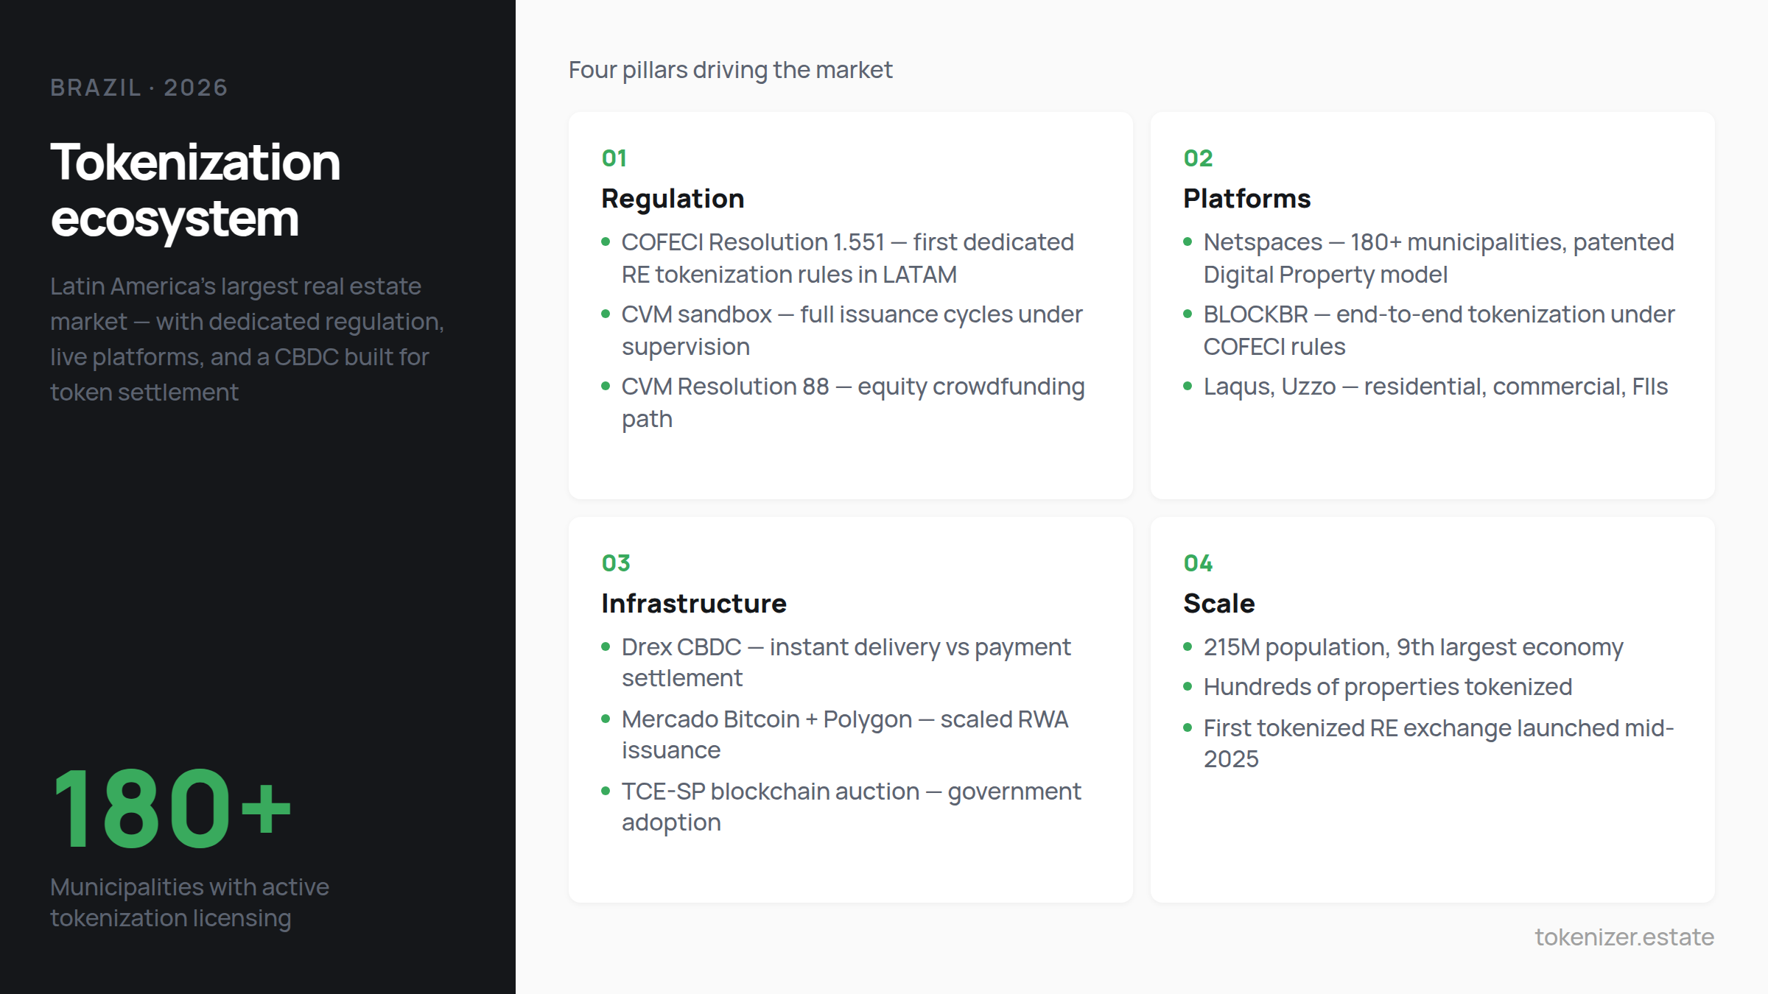The height and width of the screenshot is (994, 1768).
Task: Select the 01 Regulation card number
Action: (x=616, y=158)
